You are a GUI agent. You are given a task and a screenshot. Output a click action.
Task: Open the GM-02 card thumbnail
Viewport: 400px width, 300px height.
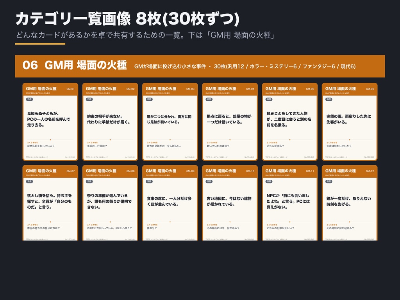click(110, 122)
